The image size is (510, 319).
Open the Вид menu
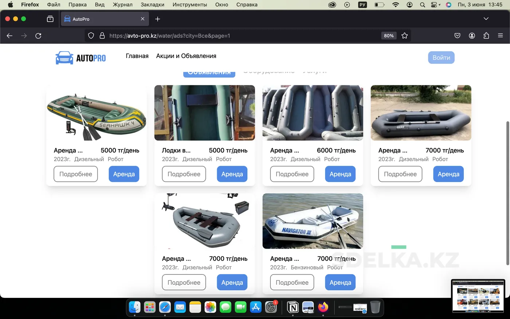click(100, 5)
